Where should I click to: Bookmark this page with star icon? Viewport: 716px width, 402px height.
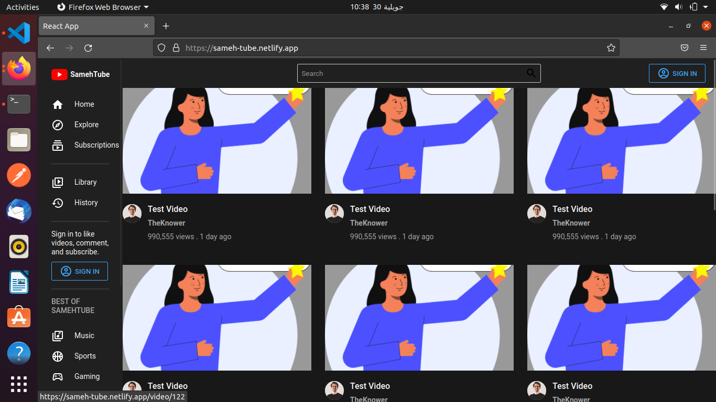click(611, 48)
